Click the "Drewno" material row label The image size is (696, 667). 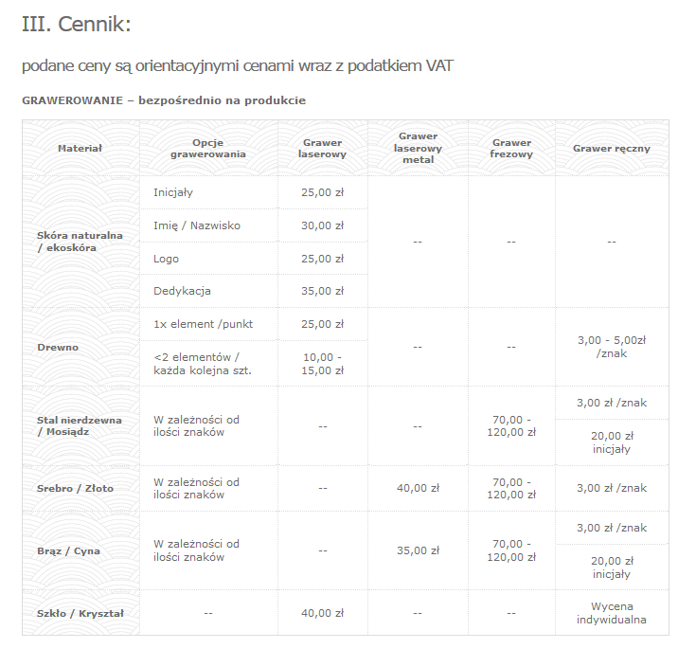[x=58, y=347]
